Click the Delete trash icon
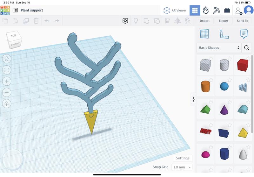This screenshot has width=254, height=177. point(36,21)
